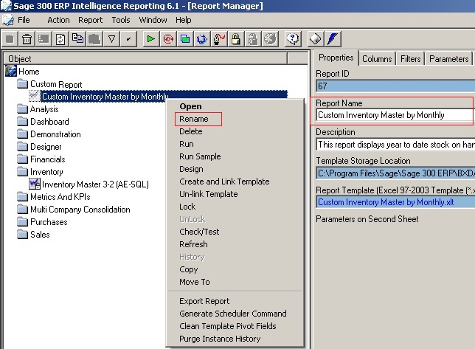Select the Analysis folder
Viewport: 475px width, 349px height.
(x=38, y=108)
